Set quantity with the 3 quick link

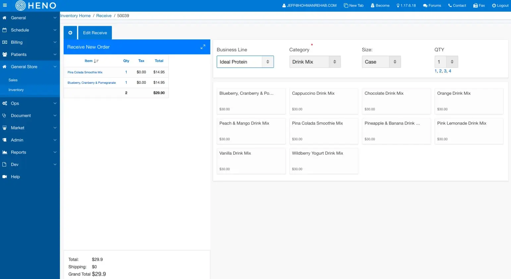445,71
